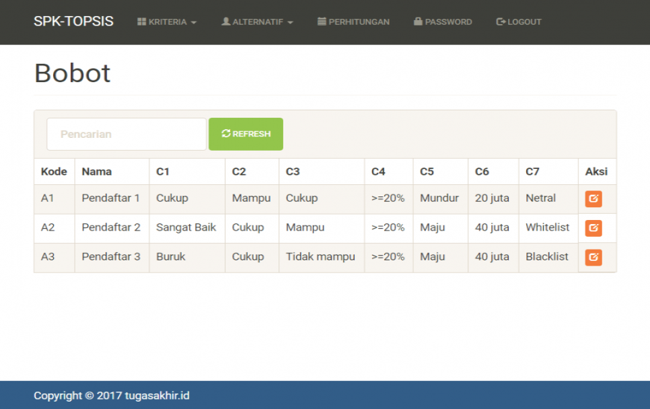Click the edit icon for Pendaftar 1

tap(595, 198)
